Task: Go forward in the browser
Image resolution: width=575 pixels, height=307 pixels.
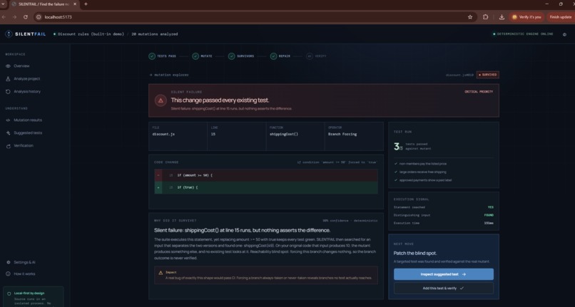Action: (x=14, y=17)
